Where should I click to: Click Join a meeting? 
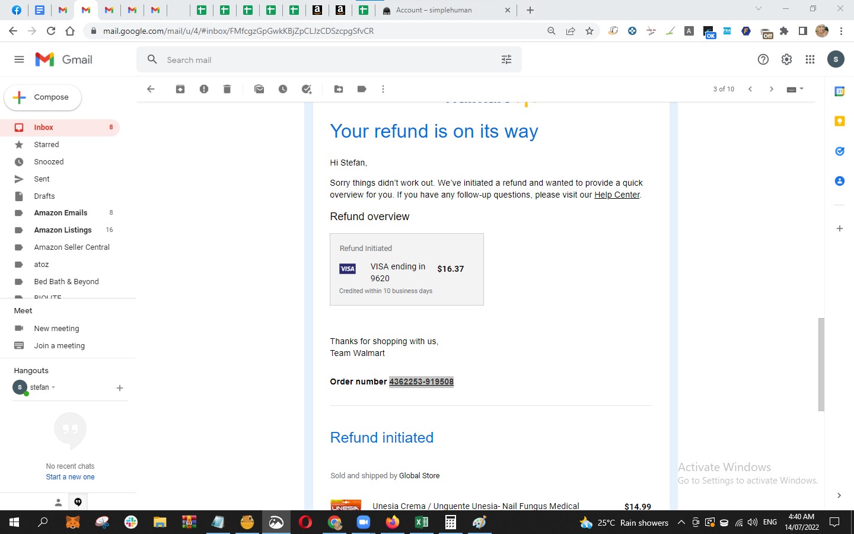click(59, 346)
